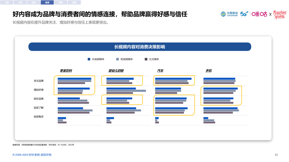Select the 社交媒体 legend label
This screenshot has width=289, height=162.
click(154, 59)
